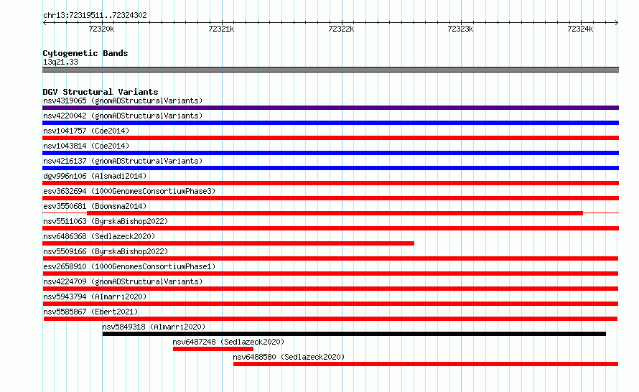Image resolution: width=639 pixels, height=392 pixels.
Task: Open the nsv5509166 (ByrskaBishop2022) label
Action: click(x=106, y=251)
